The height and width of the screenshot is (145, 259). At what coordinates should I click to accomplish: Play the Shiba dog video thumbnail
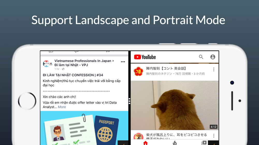175,105
